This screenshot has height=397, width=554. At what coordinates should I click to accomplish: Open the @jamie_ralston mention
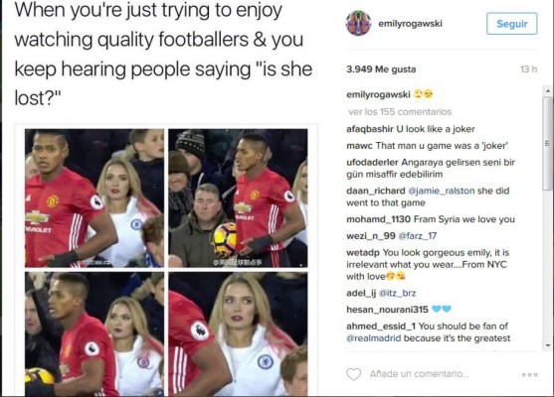pos(441,191)
